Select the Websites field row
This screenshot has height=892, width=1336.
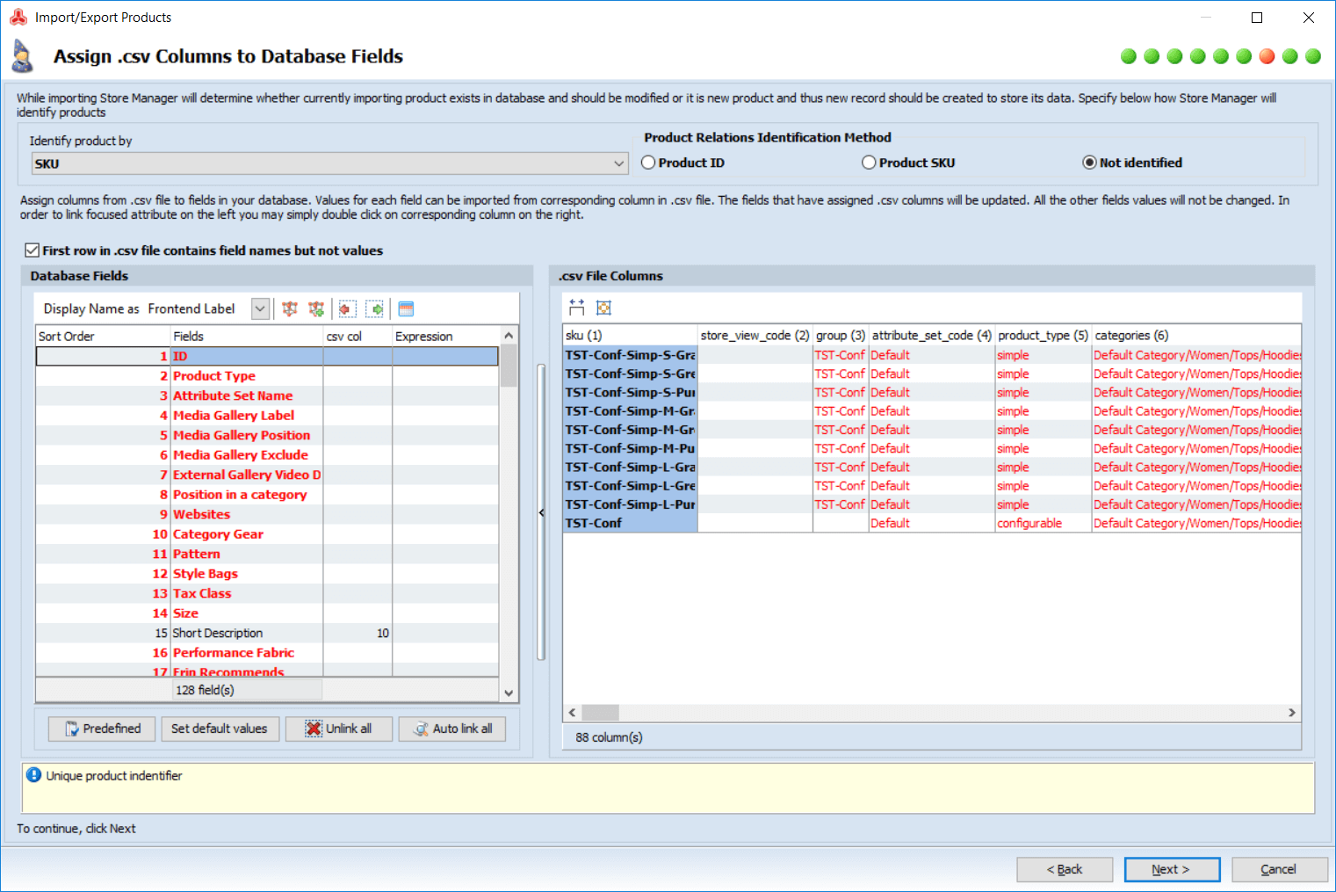tap(267, 514)
